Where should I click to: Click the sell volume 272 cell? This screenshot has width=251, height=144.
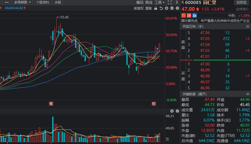(226, 39)
